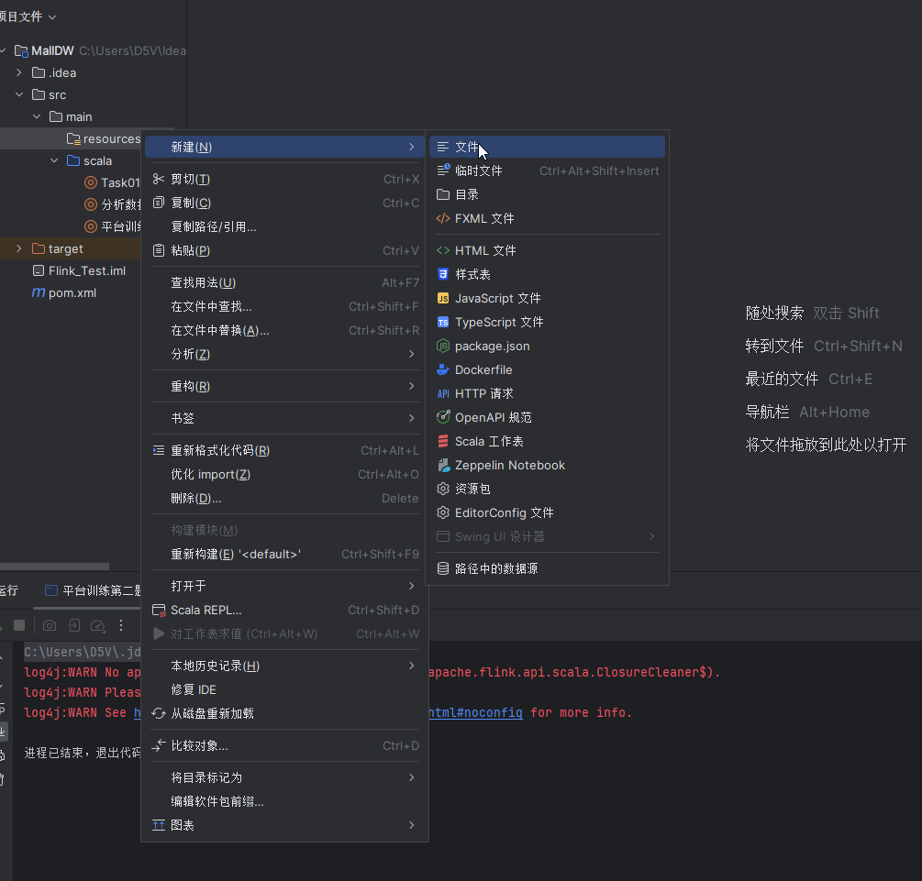Expand the target folder
This screenshot has width=922, height=881.
tap(18, 248)
